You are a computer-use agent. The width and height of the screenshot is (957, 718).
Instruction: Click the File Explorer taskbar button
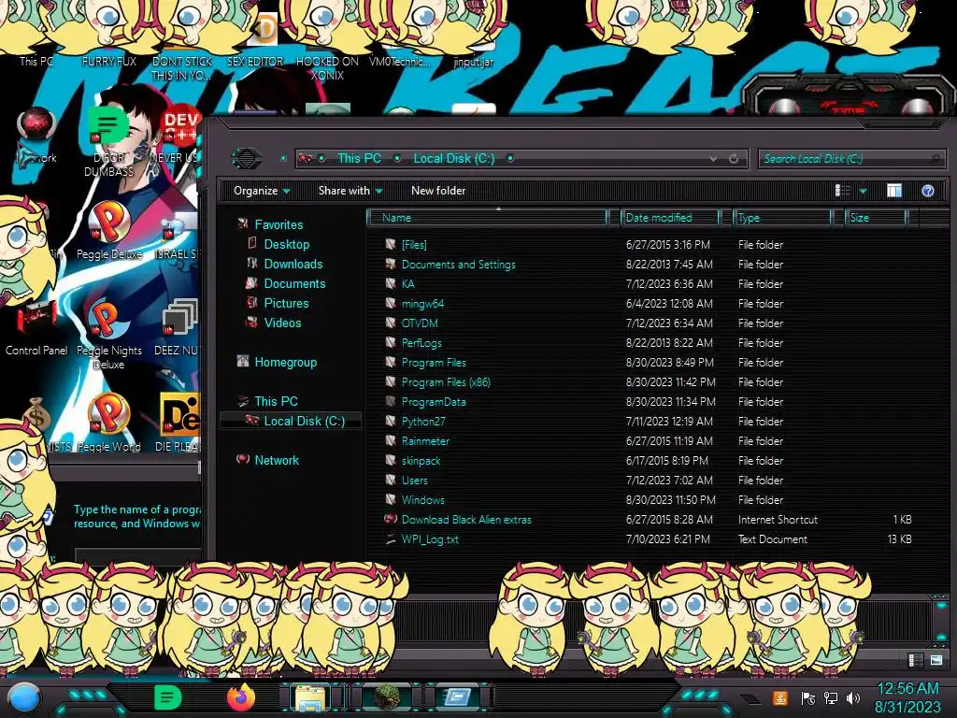(310, 697)
